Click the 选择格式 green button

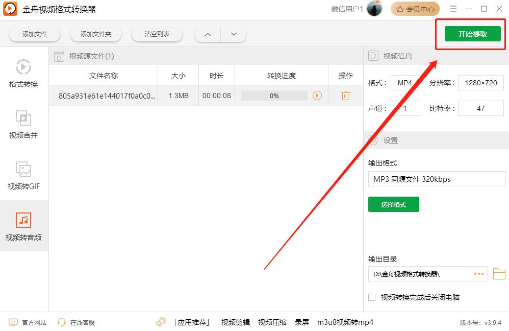point(393,204)
